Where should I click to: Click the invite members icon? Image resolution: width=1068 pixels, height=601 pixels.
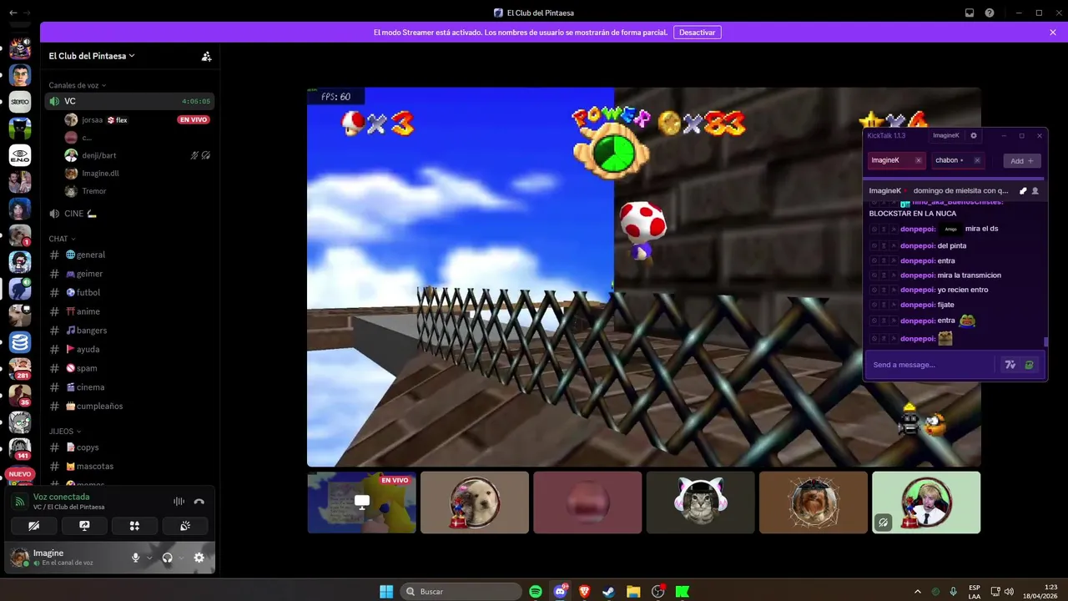(x=206, y=56)
